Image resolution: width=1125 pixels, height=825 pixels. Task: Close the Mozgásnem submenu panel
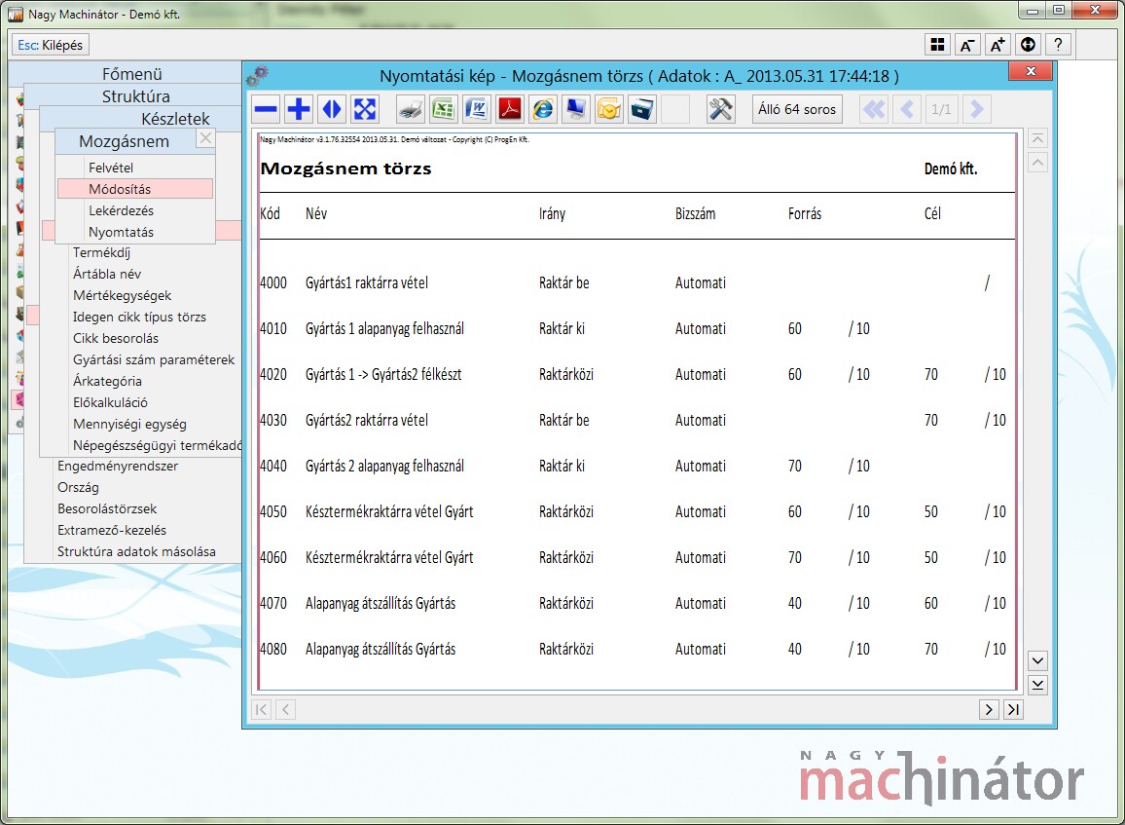point(205,139)
